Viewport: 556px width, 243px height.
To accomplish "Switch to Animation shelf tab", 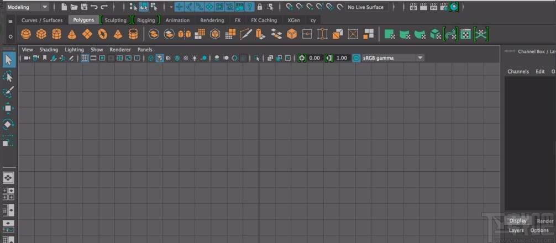I will 177,20.
